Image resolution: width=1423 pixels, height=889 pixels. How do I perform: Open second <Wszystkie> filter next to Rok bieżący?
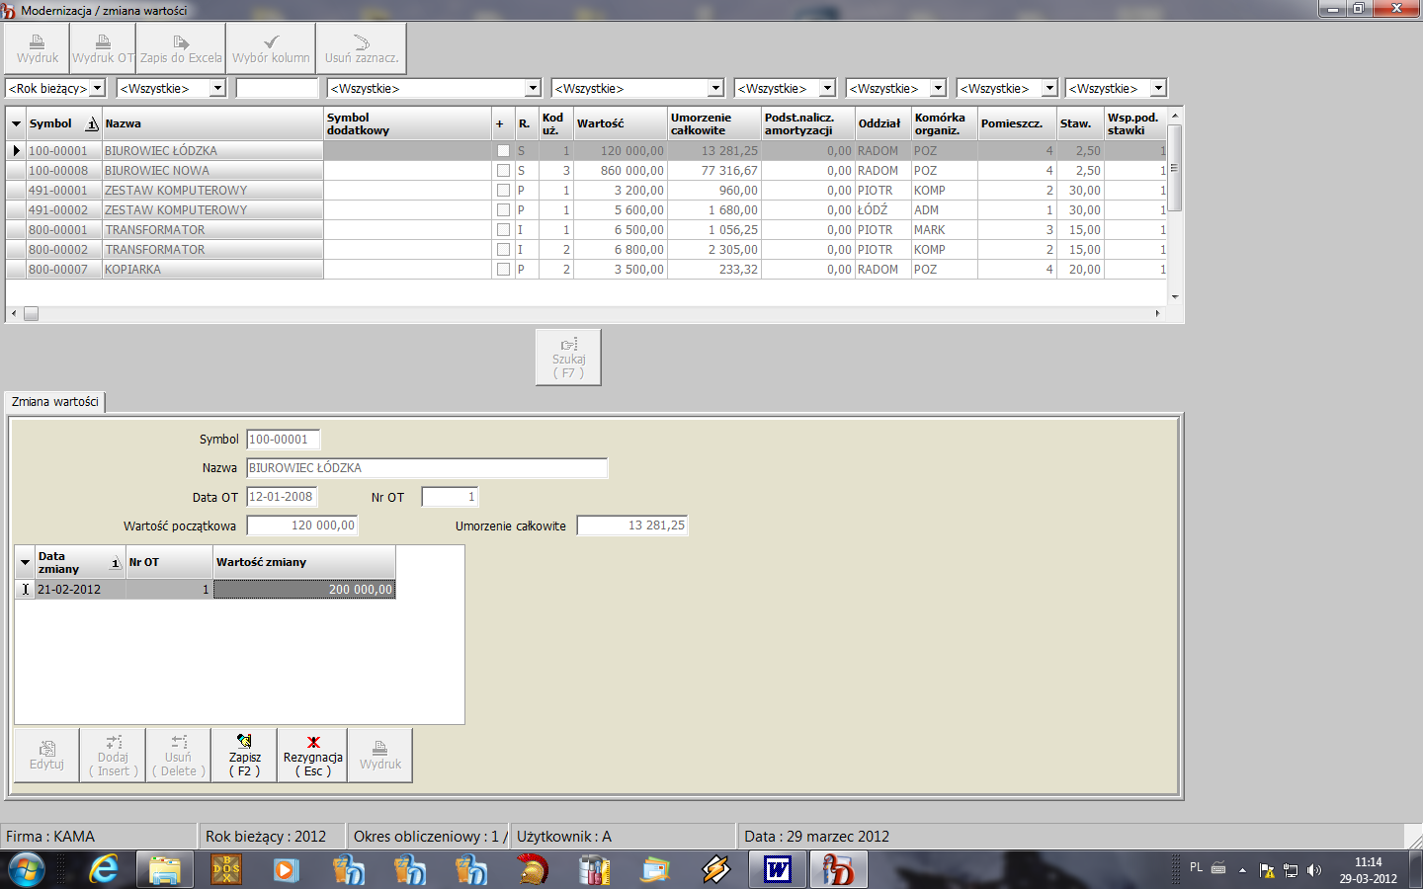218,88
